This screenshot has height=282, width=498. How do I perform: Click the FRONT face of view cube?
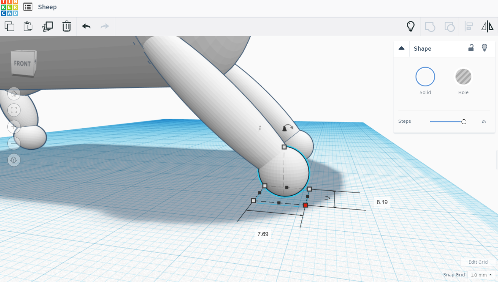point(22,64)
